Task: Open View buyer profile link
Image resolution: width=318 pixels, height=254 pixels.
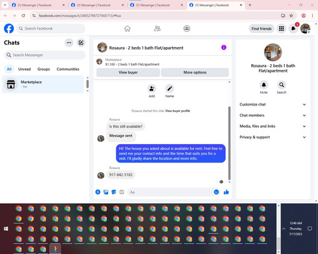Action: 177,111
